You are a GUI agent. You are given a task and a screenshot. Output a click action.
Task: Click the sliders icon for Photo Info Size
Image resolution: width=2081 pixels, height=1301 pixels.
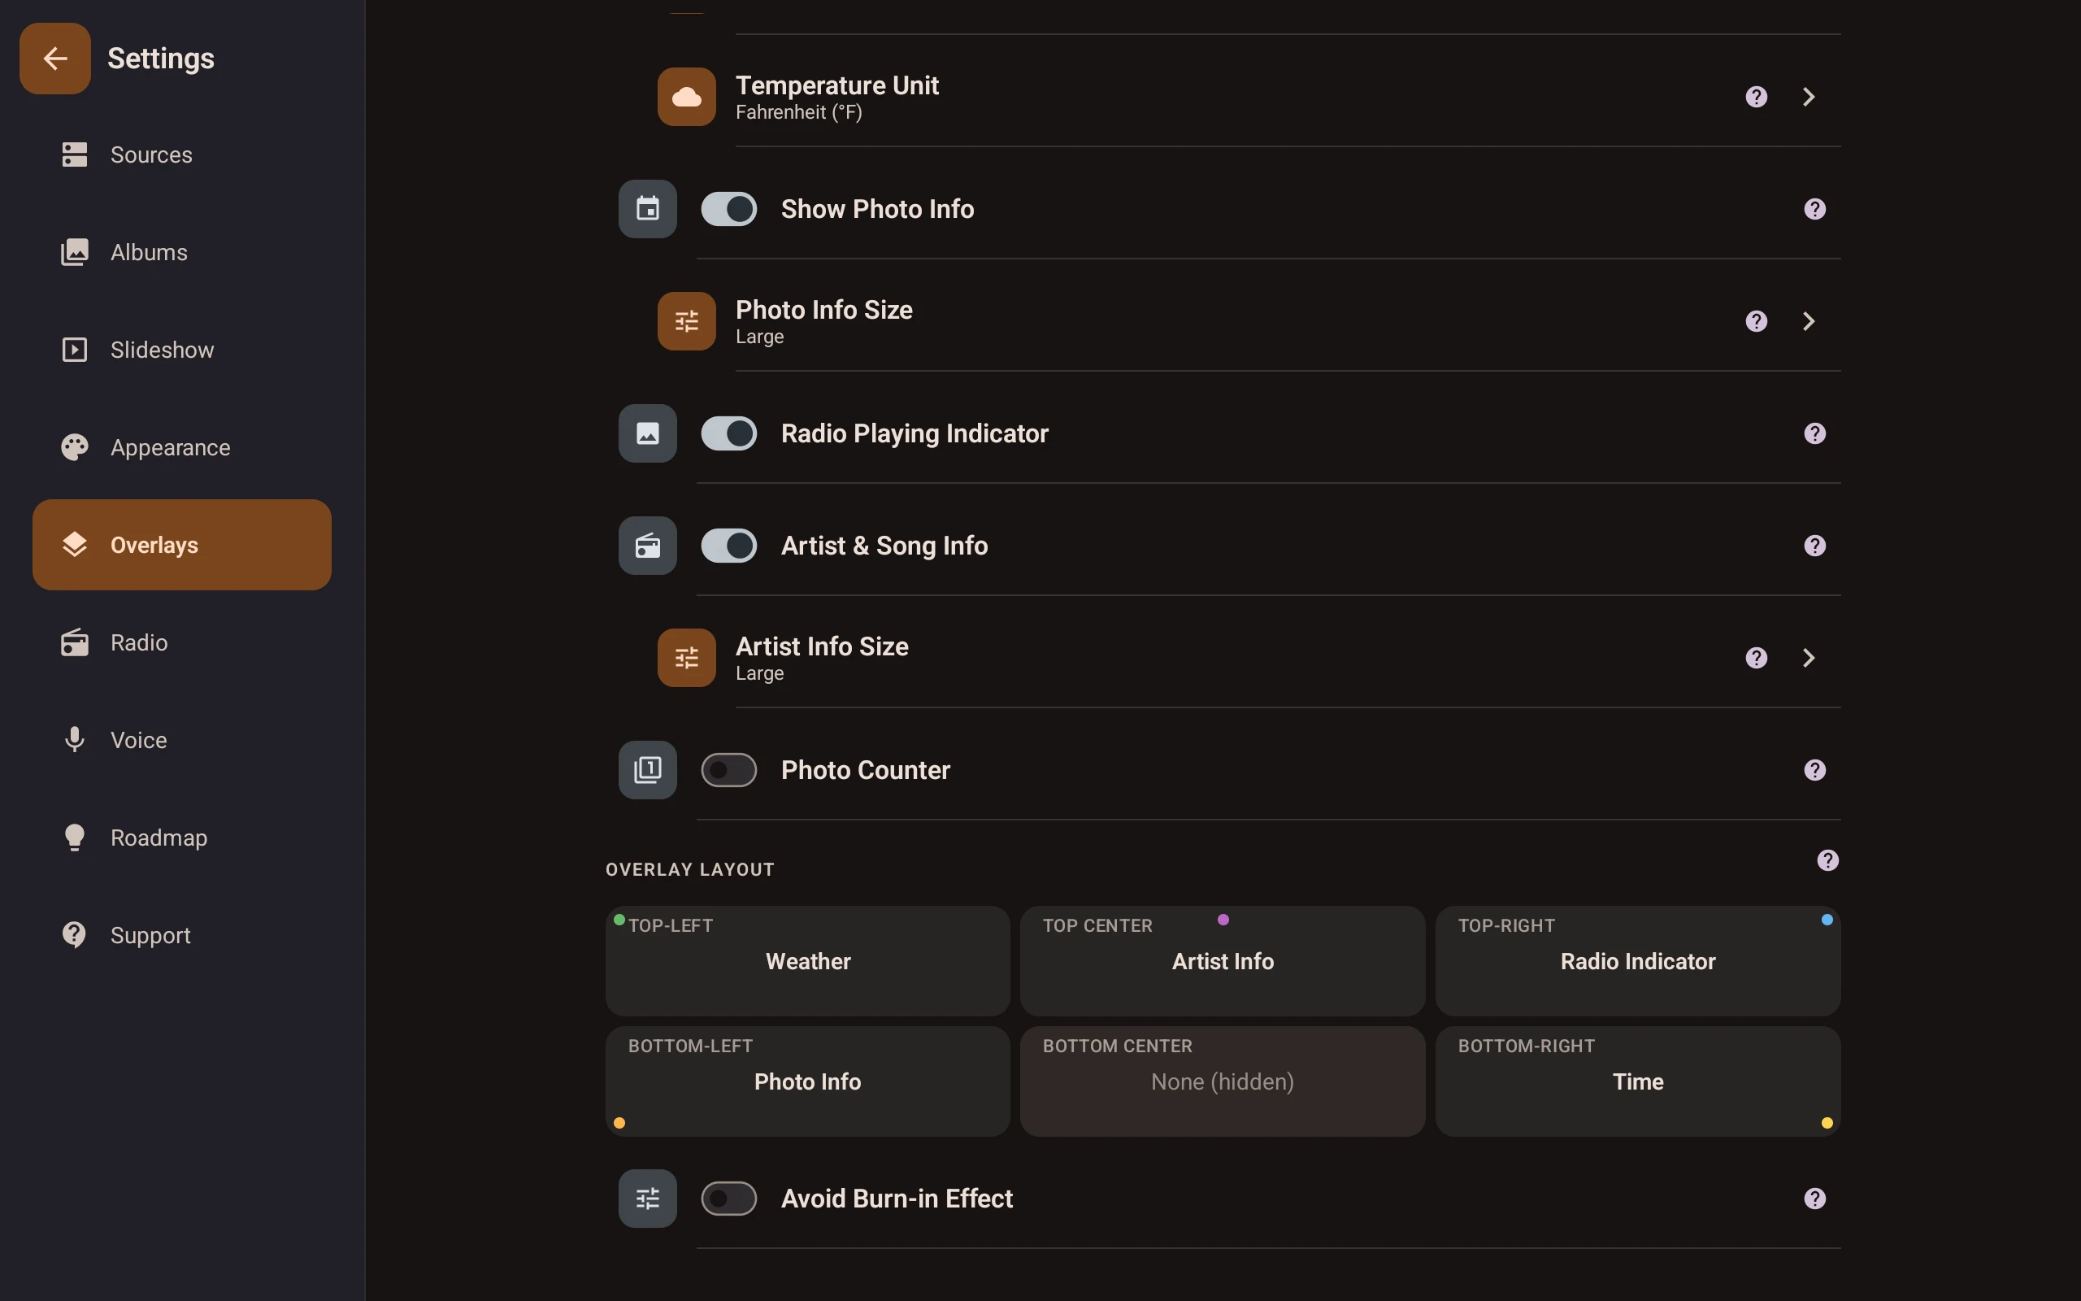pos(686,321)
